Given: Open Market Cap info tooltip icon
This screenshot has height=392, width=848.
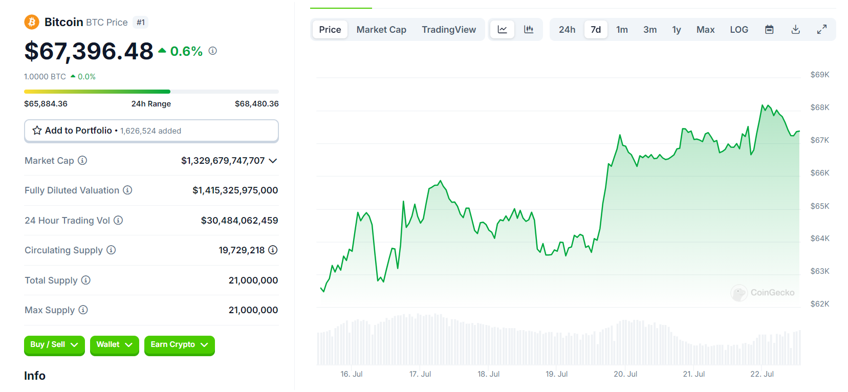Looking at the screenshot, I should click(82, 160).
